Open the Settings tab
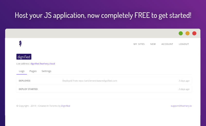This screenshot has height=126, width=206. pyautogui.click(x=46, y=71)
